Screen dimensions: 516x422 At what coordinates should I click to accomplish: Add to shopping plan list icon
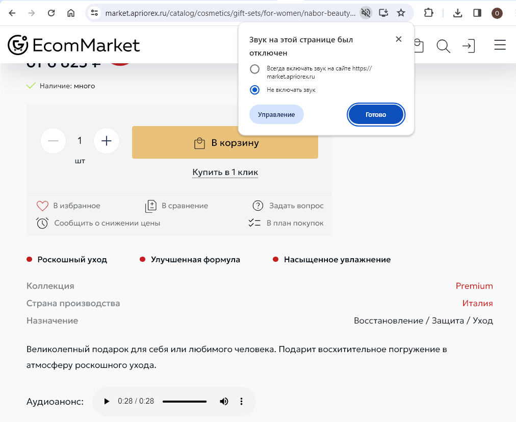tap(254, 223)
